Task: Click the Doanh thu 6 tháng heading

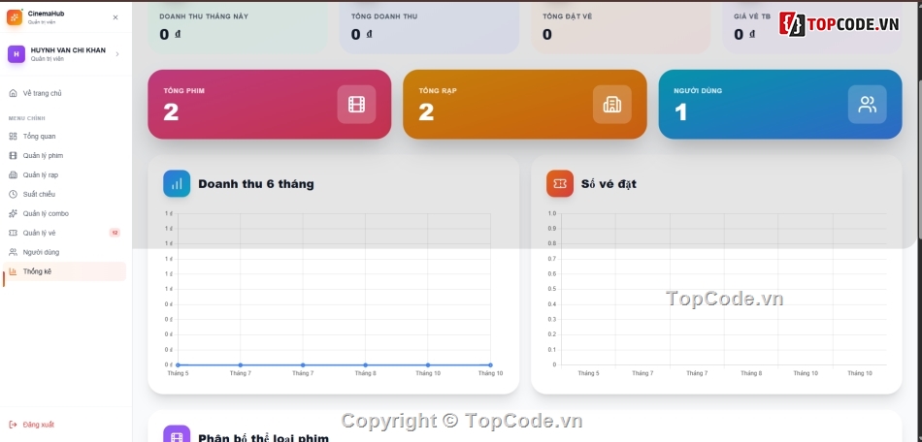Action: coord(256,184)
